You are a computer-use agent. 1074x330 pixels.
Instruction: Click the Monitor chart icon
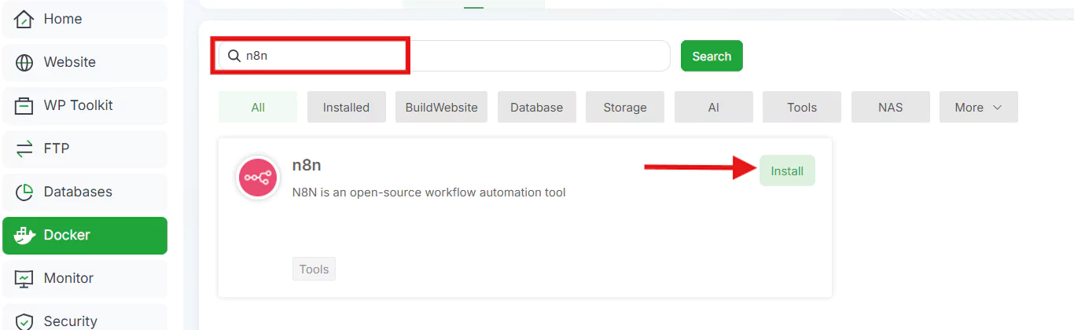coord(24,278)
